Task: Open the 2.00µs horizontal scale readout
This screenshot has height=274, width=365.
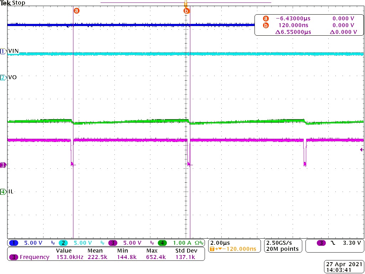Action: point(220,243)
